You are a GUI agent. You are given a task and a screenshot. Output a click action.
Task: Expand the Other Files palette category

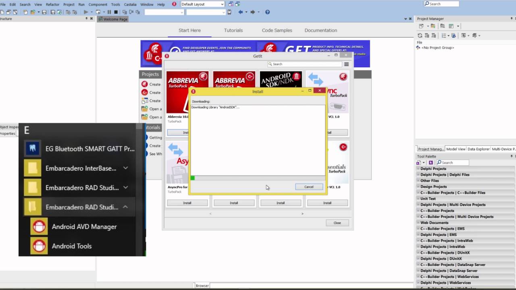418,181
